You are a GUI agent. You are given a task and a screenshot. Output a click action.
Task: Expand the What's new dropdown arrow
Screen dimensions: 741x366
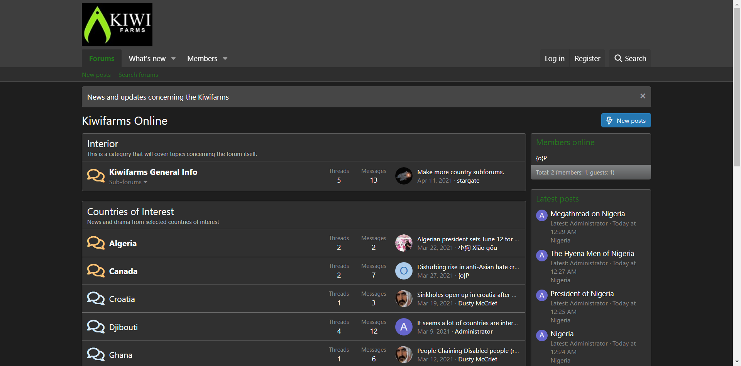[x=173, y=59]
